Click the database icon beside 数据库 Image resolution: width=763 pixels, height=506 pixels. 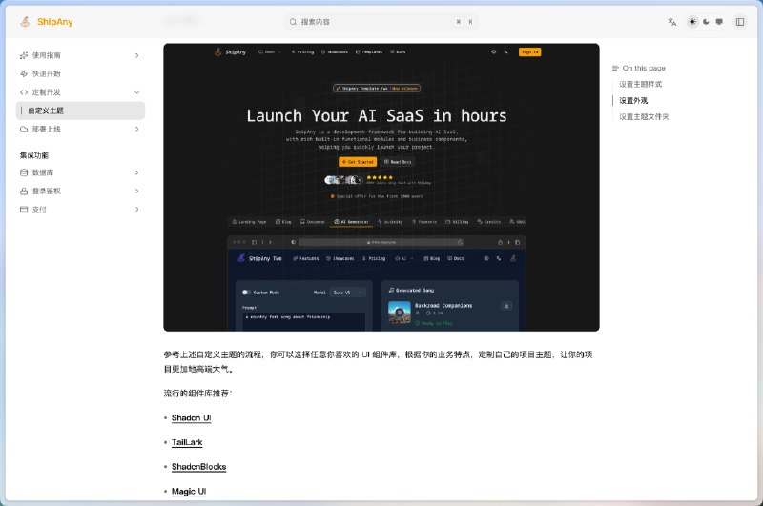(x=24, y=172)
